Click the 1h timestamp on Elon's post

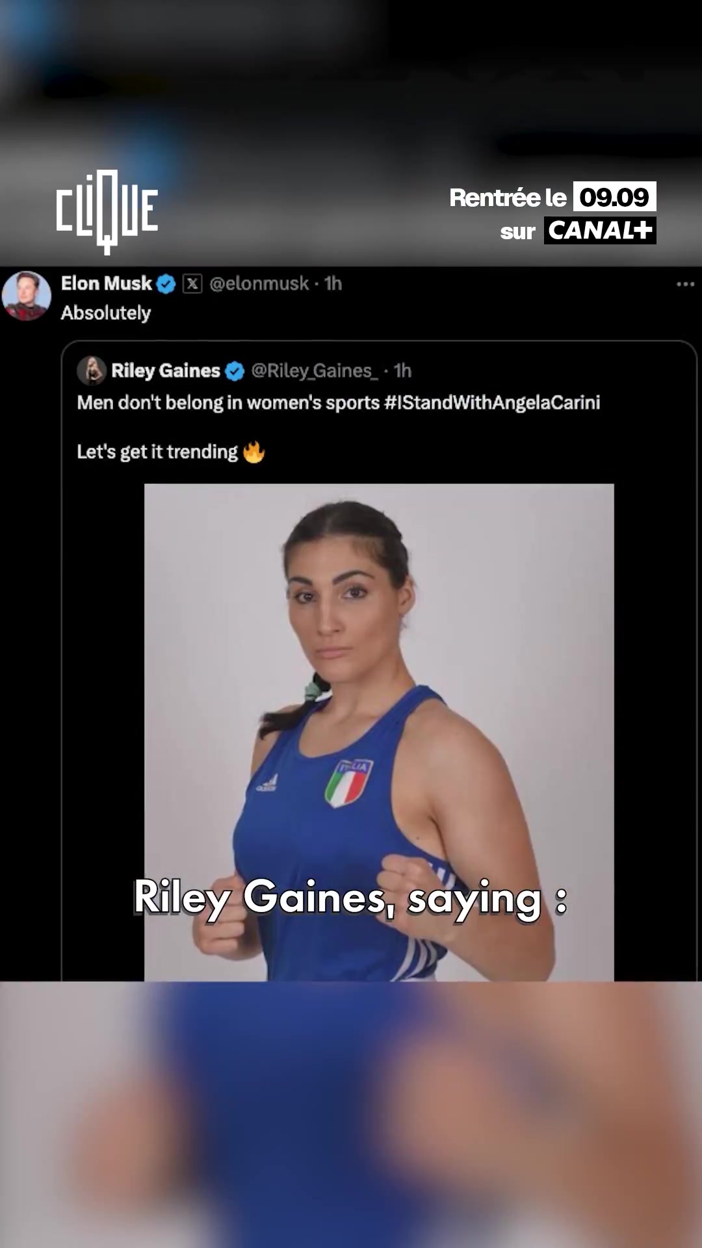tap(333, 283)
